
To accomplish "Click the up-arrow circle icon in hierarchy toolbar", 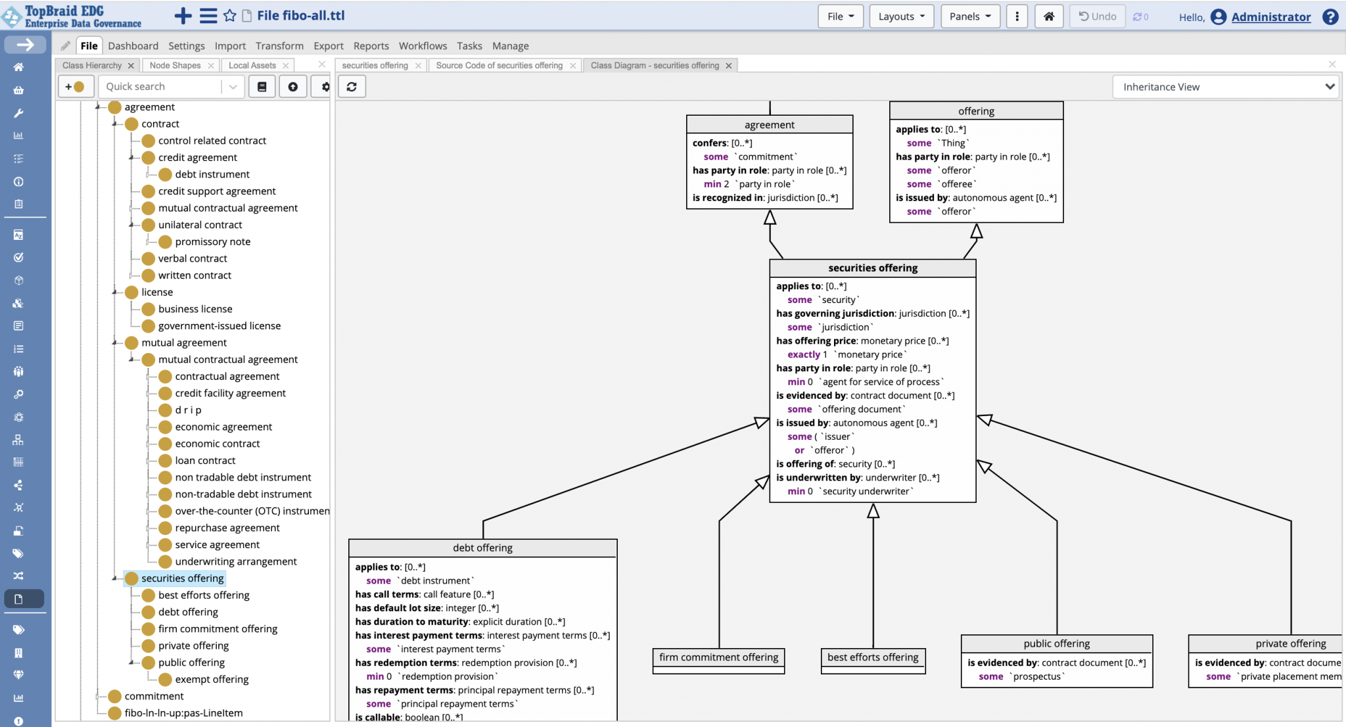I will [293, 87].
